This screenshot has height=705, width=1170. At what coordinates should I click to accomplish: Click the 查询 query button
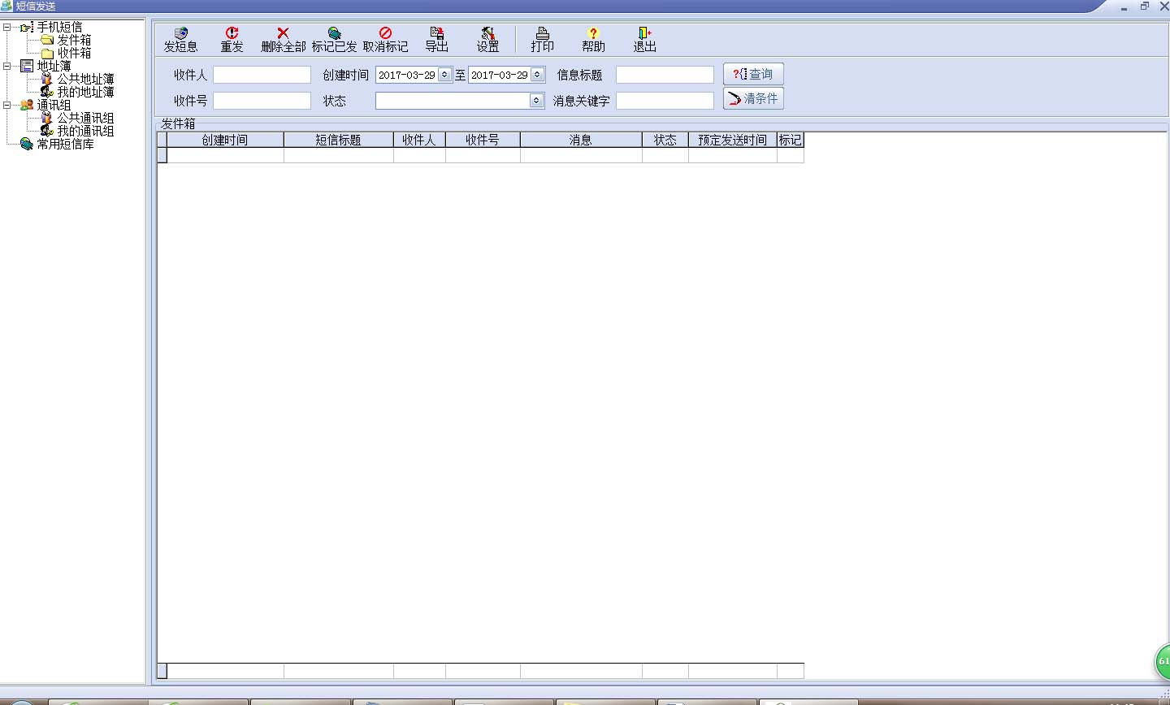coord(753,74)
